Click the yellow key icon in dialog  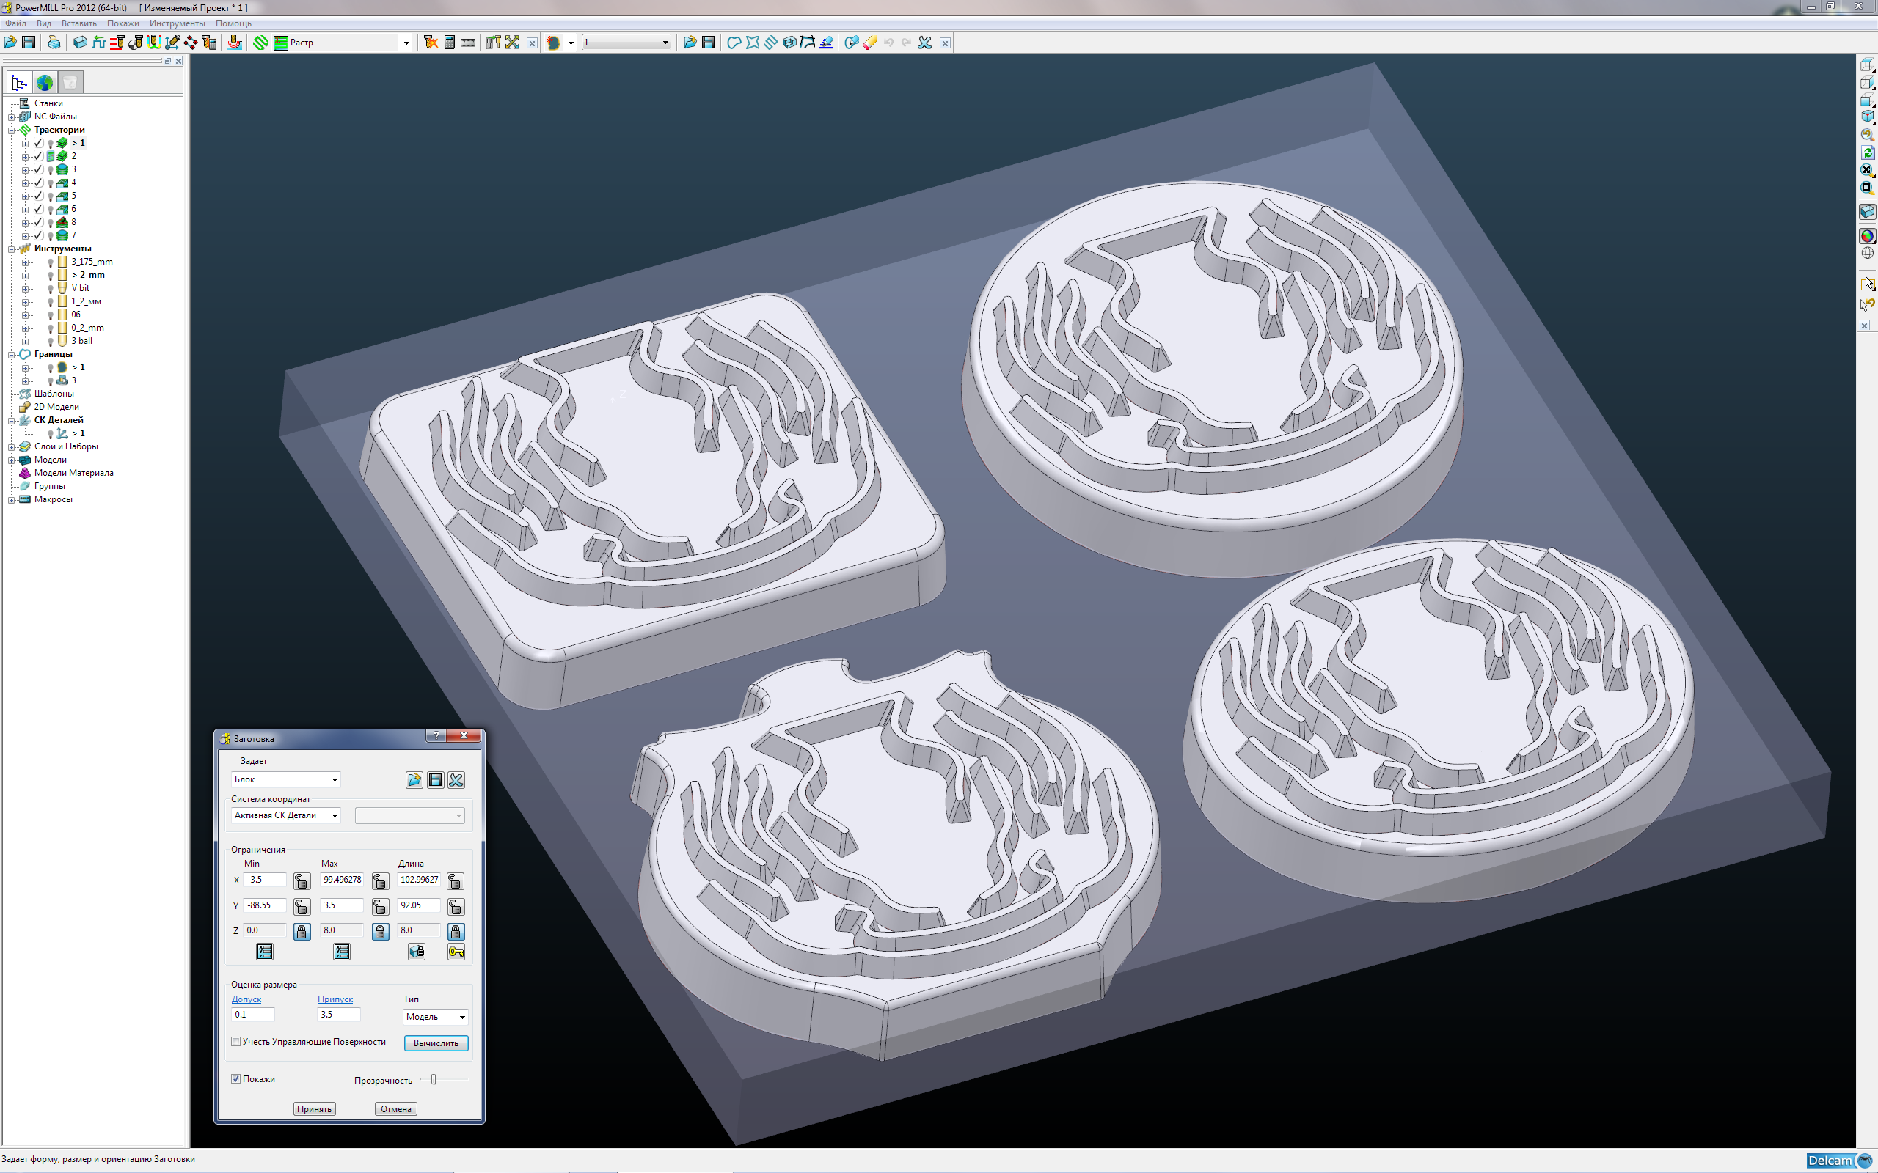click(456, 952)
